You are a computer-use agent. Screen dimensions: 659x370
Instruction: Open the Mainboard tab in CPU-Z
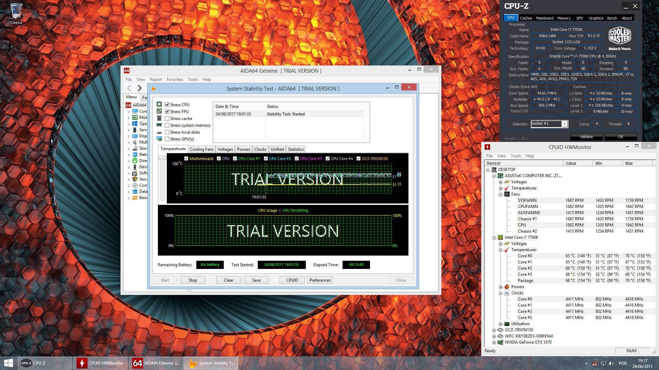[545, 18]
